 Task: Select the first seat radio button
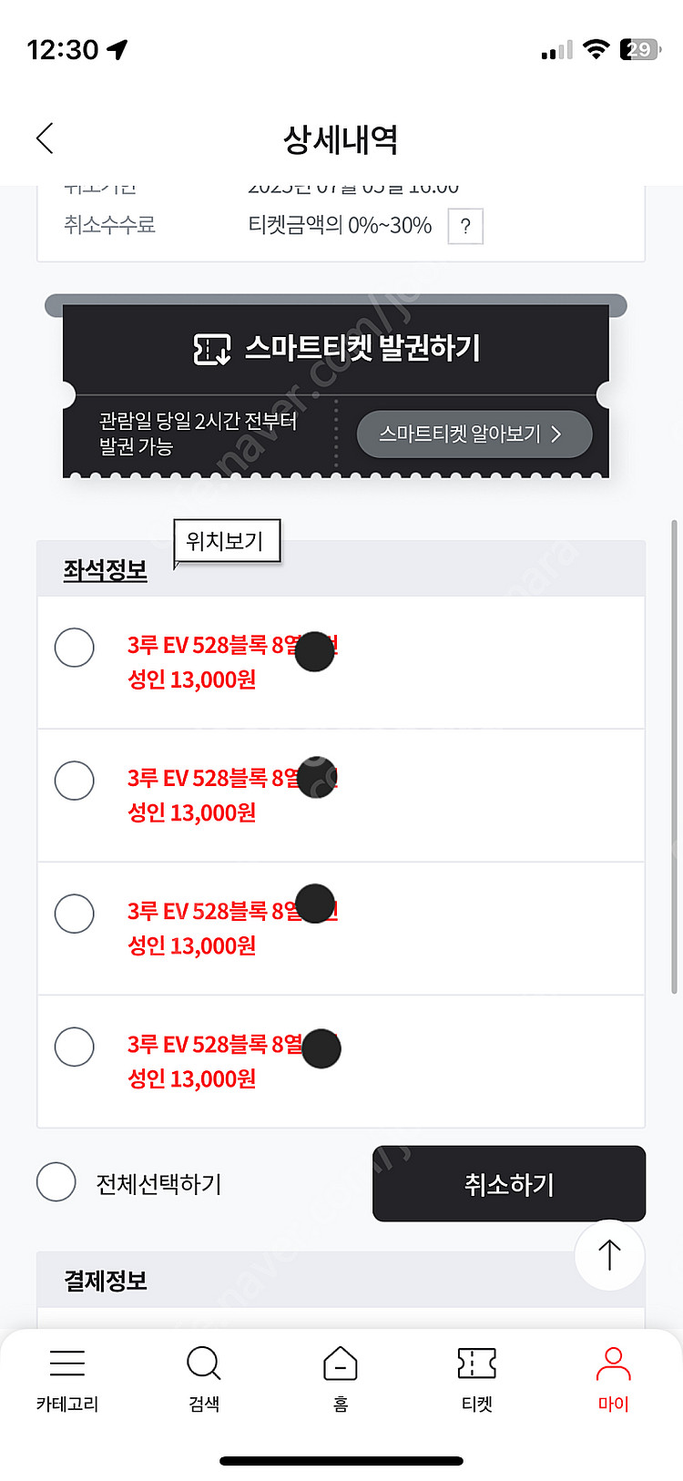[x=75, y=648]
